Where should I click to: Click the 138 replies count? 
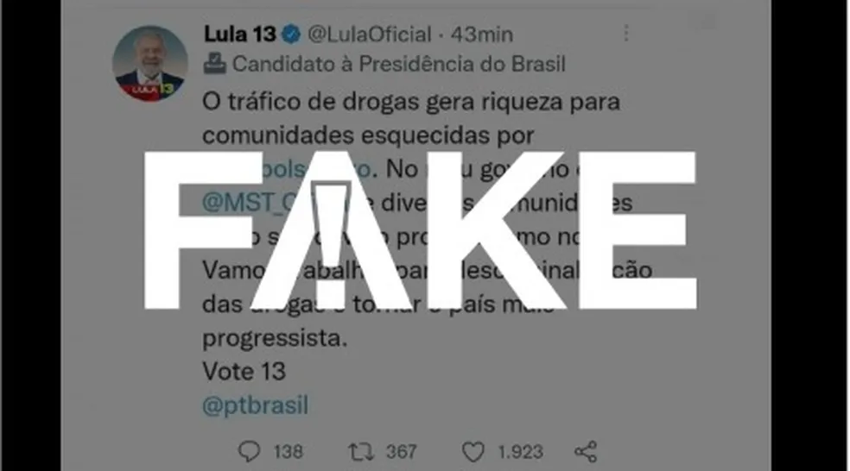click(288, 451)
